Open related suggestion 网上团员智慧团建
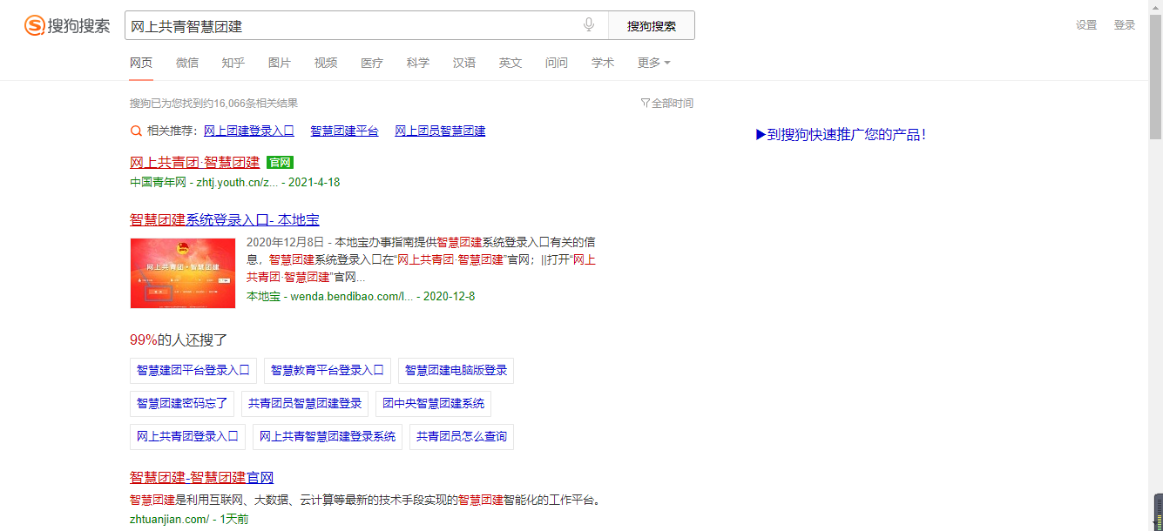Screen dimensions: 1163x531 coord(440,131)
